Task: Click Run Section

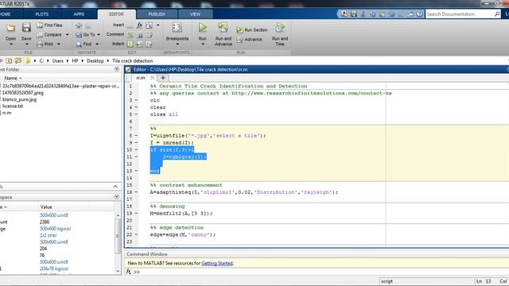Action: (252, 30)
